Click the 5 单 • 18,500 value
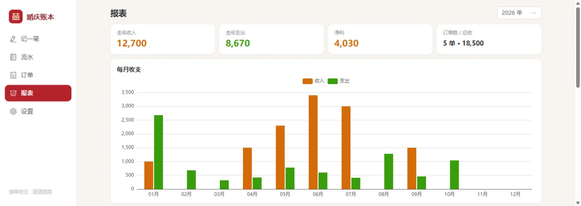 pos(464,43)
